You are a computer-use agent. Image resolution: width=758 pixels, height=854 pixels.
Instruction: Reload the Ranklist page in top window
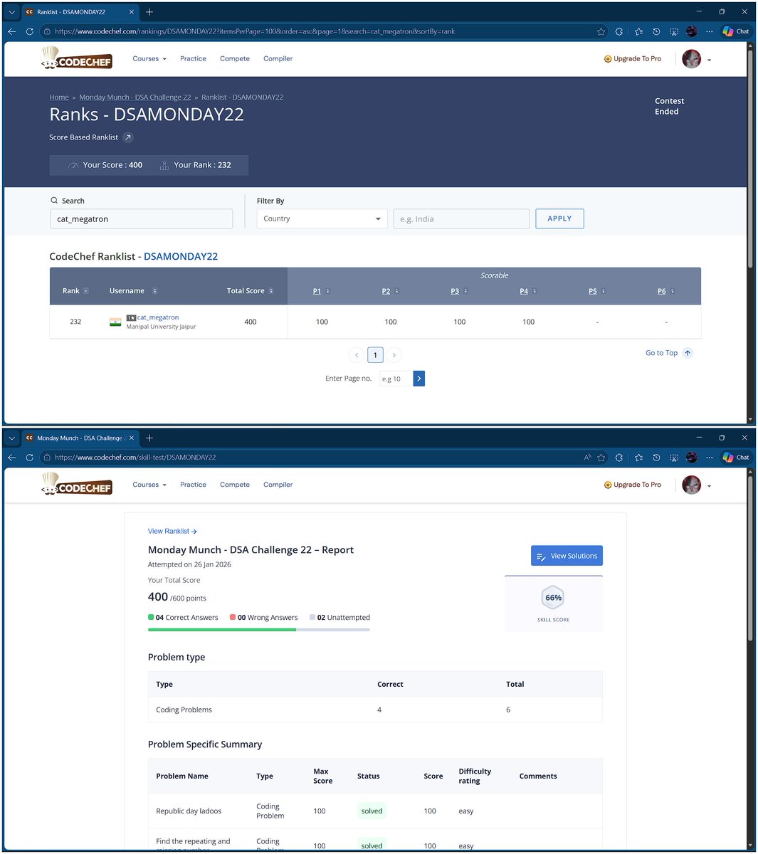click(29, 31)
